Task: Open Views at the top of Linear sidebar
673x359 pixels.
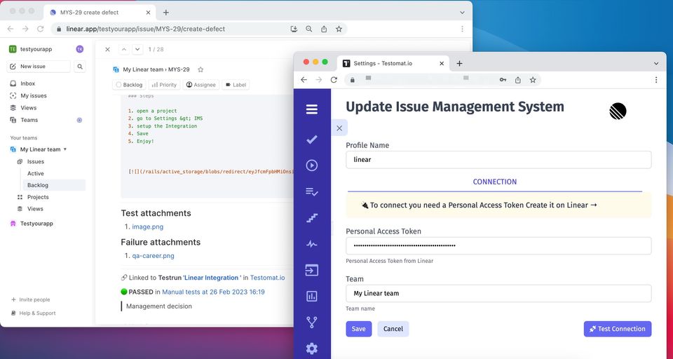Action: pos(28,108)
